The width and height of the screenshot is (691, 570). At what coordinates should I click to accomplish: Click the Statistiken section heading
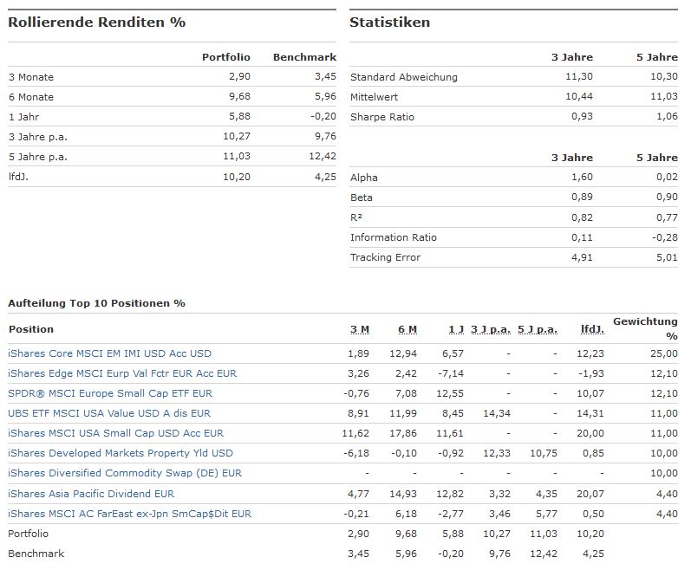[389, 23]
